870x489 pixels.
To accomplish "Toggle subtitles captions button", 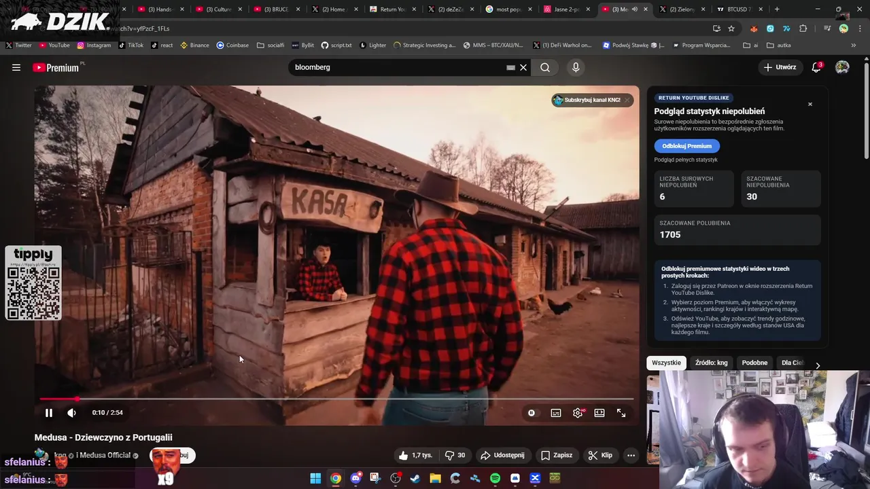I will (x=556, y=413).
